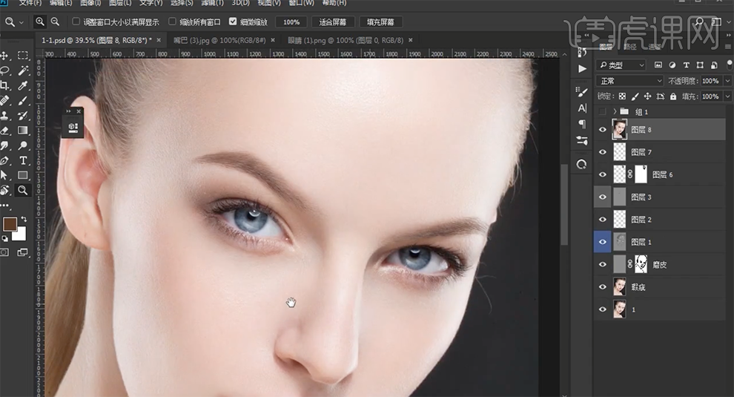The image size is (734, 397).
Task: Show the 组 1 group visibility
Action: point(603,111)
